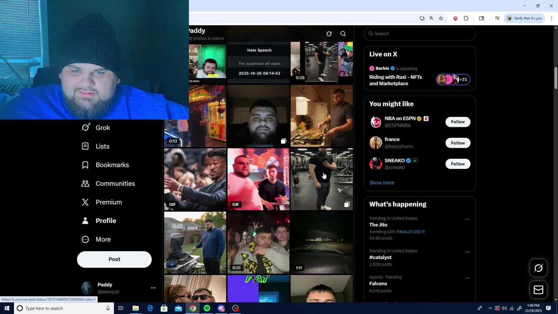Open Task View in taskbar
This screenshot has width=558, height=314.
(121, 308)
